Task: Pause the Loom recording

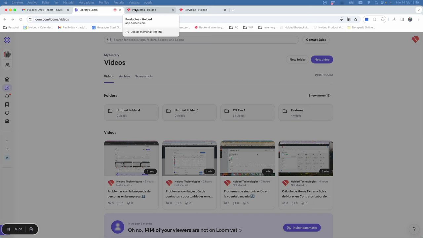Action: pos(9,229)
